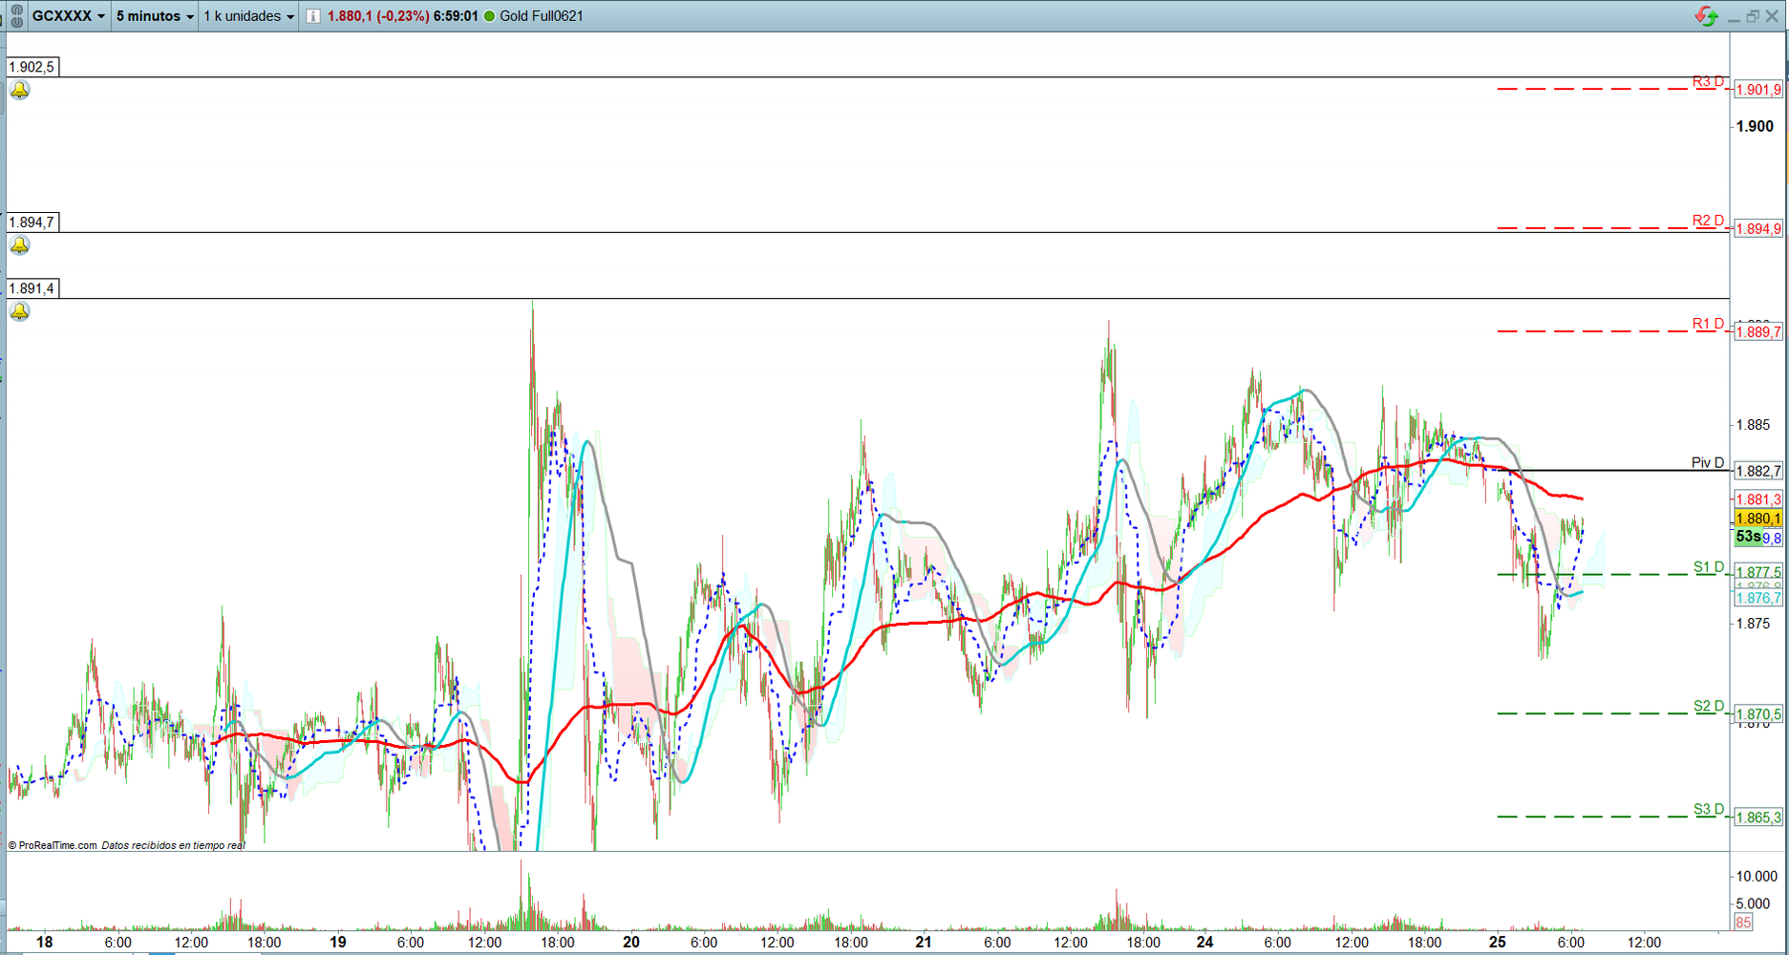Viewport: 1789px width, 955px height.
Task: Click the R2 D resistance label
Action: tap(1709, 221)
